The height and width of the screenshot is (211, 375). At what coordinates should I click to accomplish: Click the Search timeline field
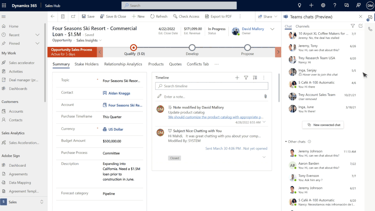212,86
